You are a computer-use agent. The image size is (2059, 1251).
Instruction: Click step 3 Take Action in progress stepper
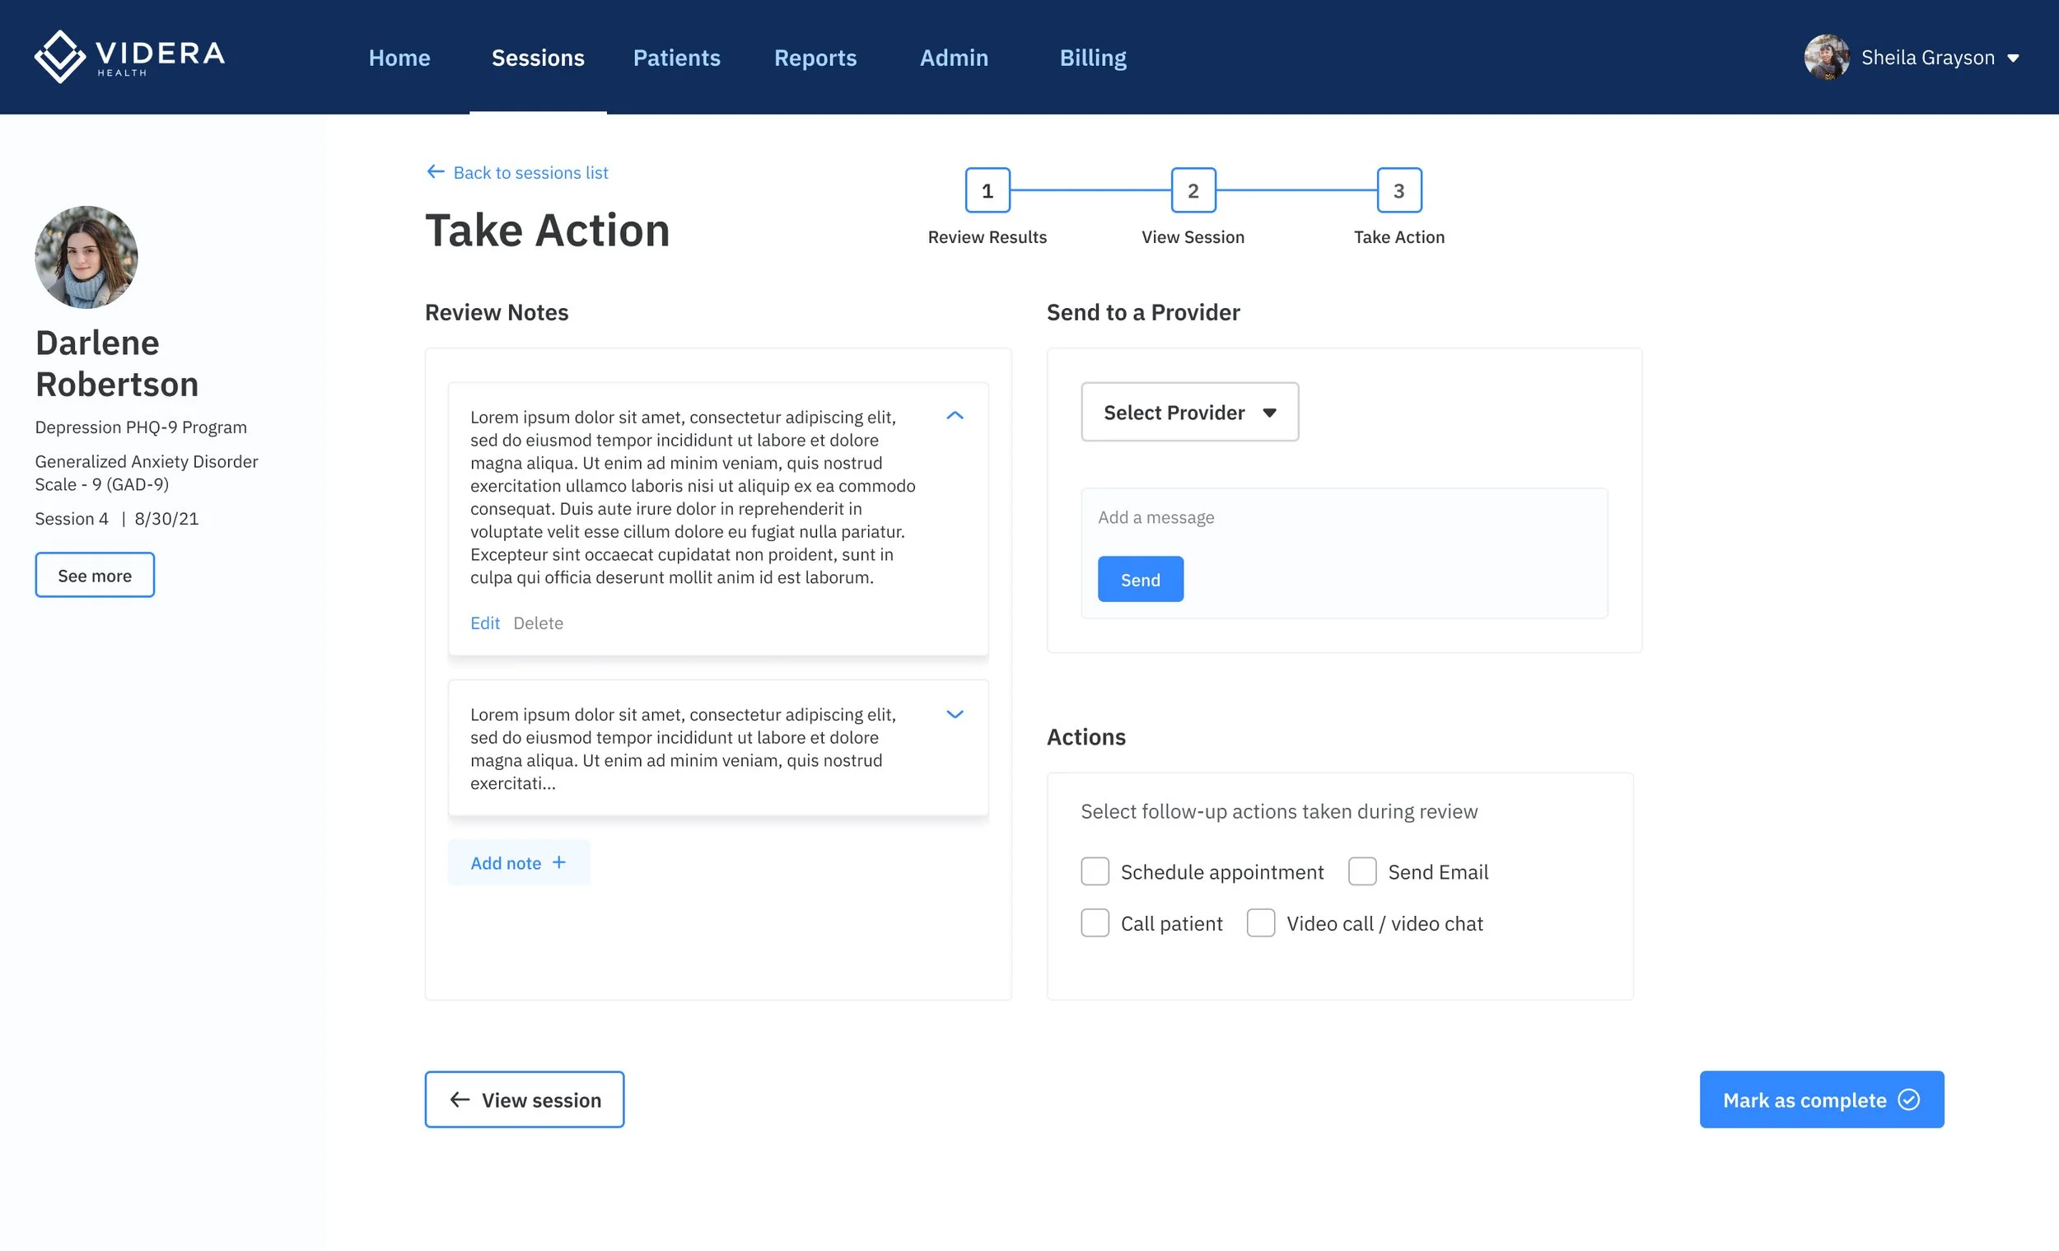1398,190
